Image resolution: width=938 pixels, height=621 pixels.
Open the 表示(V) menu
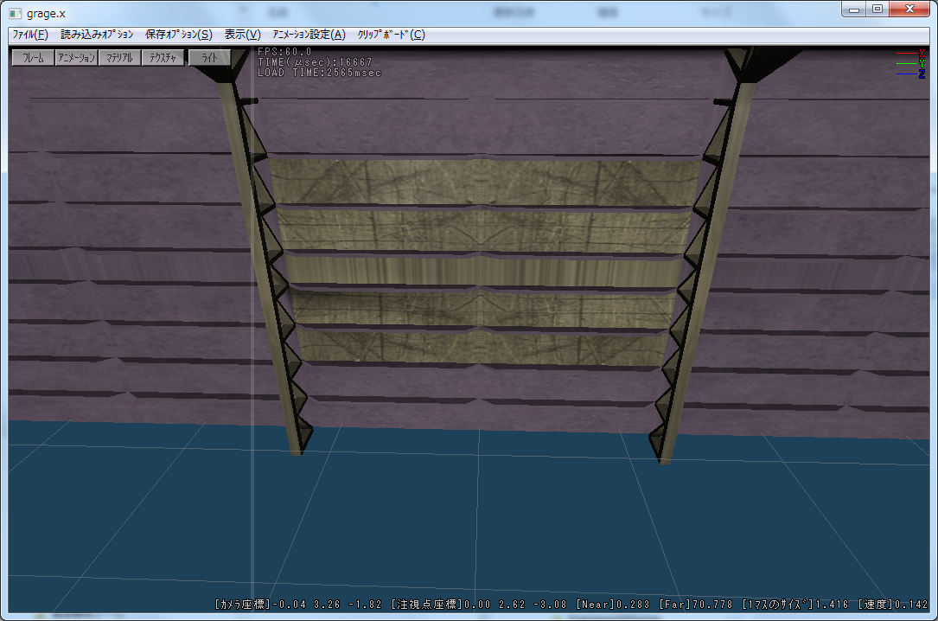click(x=242, y=35)
